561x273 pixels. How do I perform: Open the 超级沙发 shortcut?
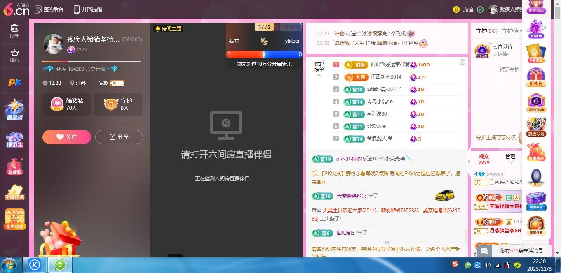[536, 127]
